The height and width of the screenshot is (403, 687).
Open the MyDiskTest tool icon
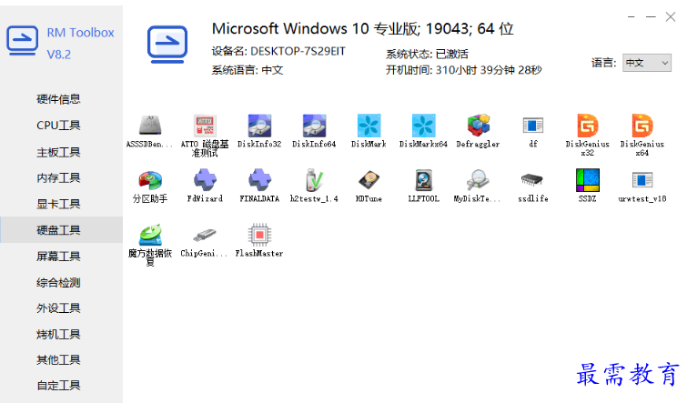(x=478, y=180)
